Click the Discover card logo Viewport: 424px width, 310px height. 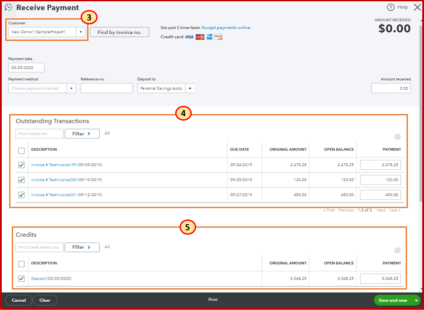click(218, 37)
